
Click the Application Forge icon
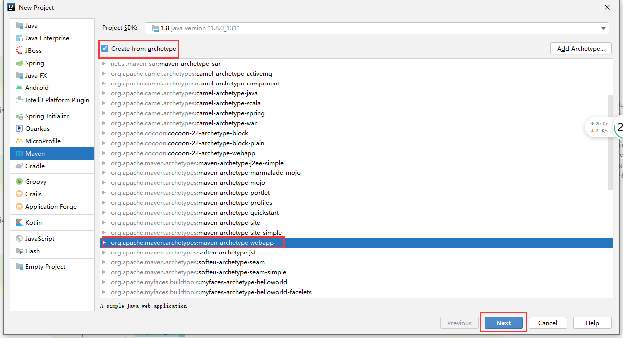point(19,207)
